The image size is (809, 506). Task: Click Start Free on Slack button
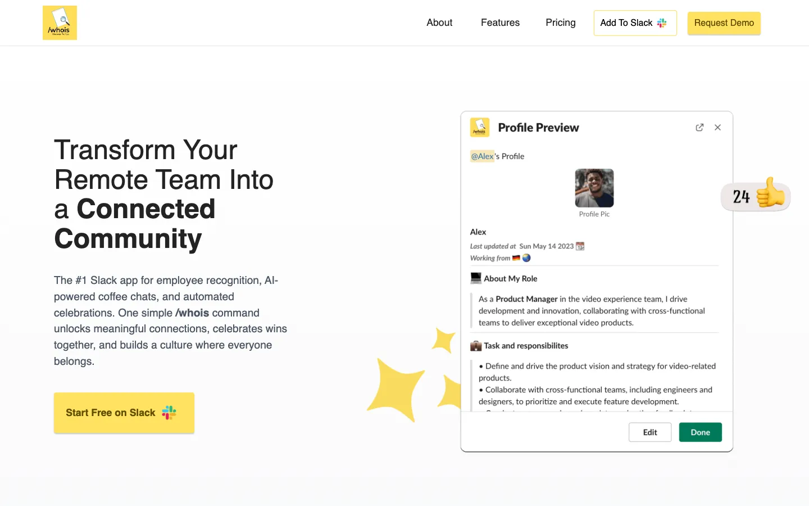tap(124, 413)
